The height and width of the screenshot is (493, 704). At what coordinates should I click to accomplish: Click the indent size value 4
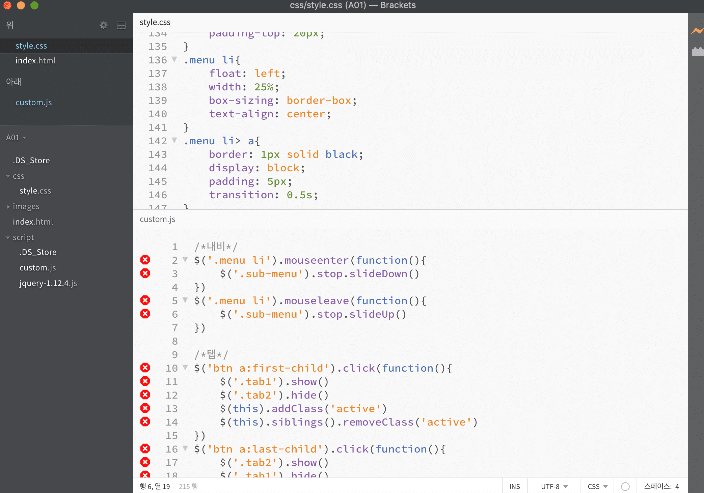[677, 486]
